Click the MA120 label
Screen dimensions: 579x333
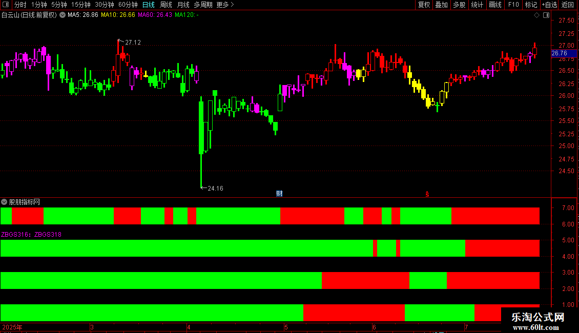187,15
